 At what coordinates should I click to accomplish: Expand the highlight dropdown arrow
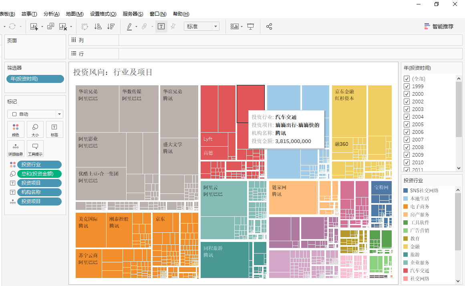[x=136, y=27]
